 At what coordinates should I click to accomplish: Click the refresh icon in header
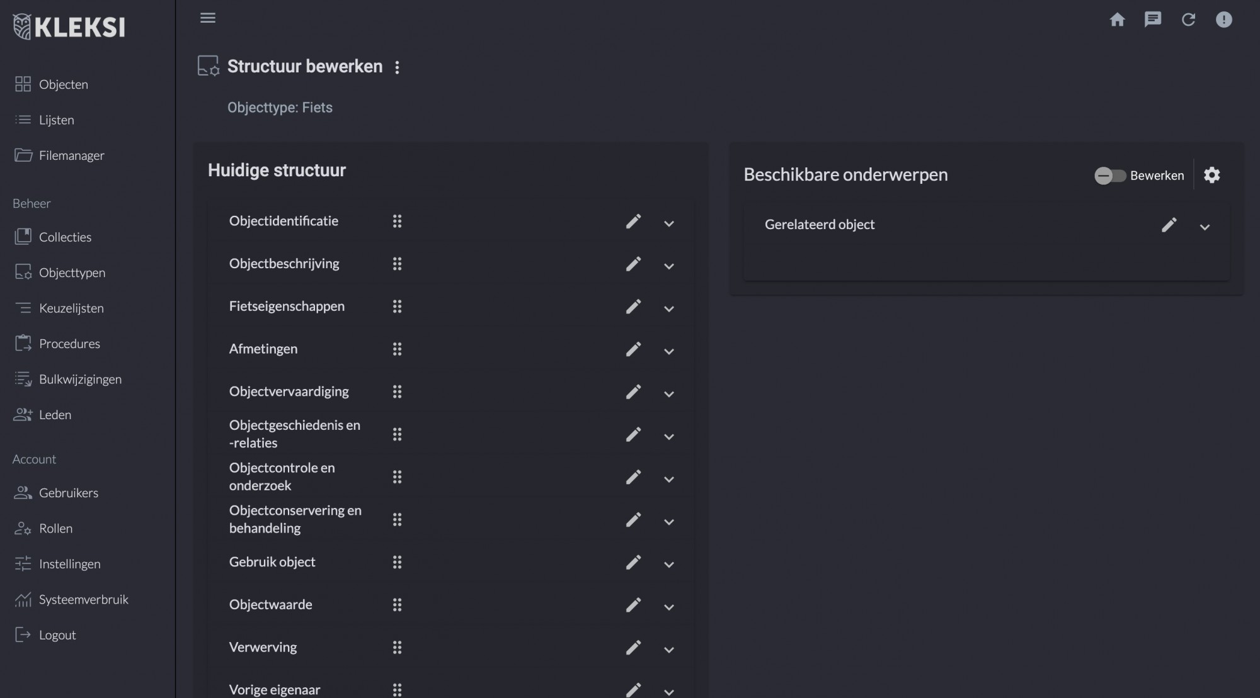tap(1189, 19)
